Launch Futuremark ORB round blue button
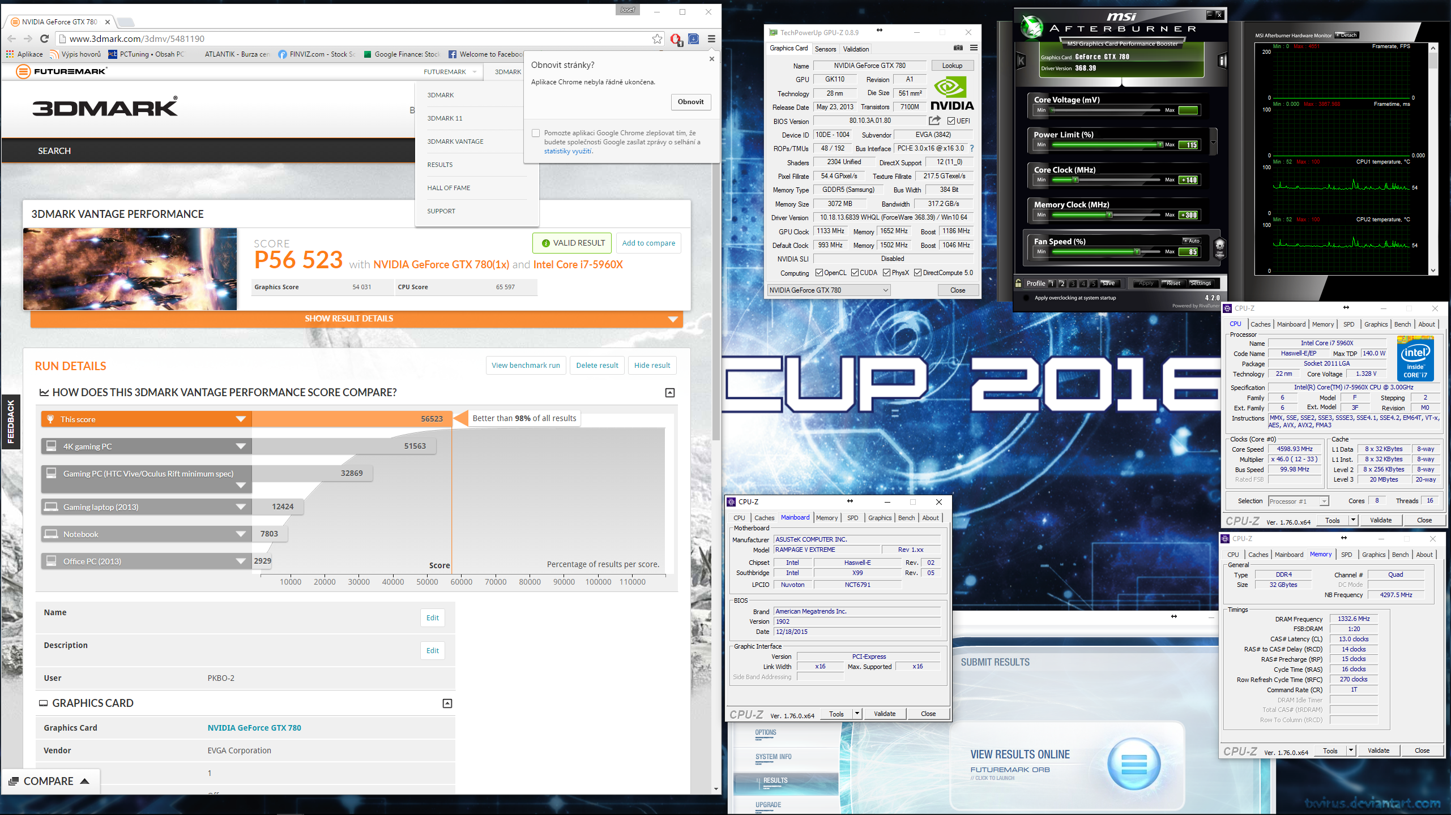1451x815 pixels. pos(1134,764)
